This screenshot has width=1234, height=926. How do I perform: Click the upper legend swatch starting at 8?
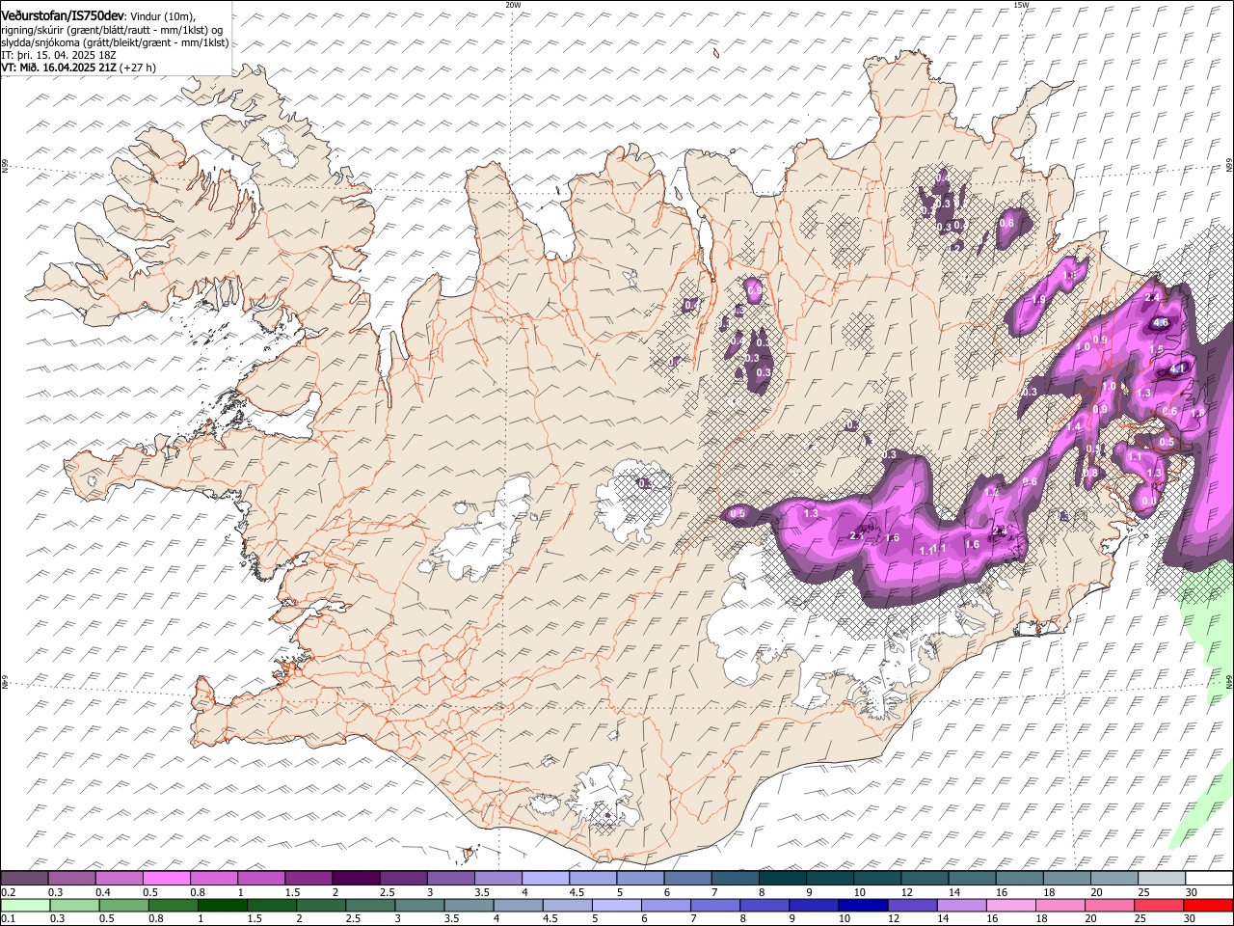point(783,878)
